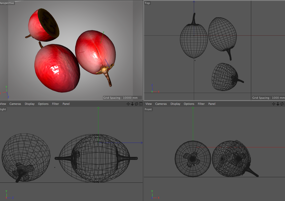Image resolution: width=285 pixels, height=201 pixels.
Task: Open the Panel menu in Front viewport
Action: pyautogui.click(x=212, y=104)
